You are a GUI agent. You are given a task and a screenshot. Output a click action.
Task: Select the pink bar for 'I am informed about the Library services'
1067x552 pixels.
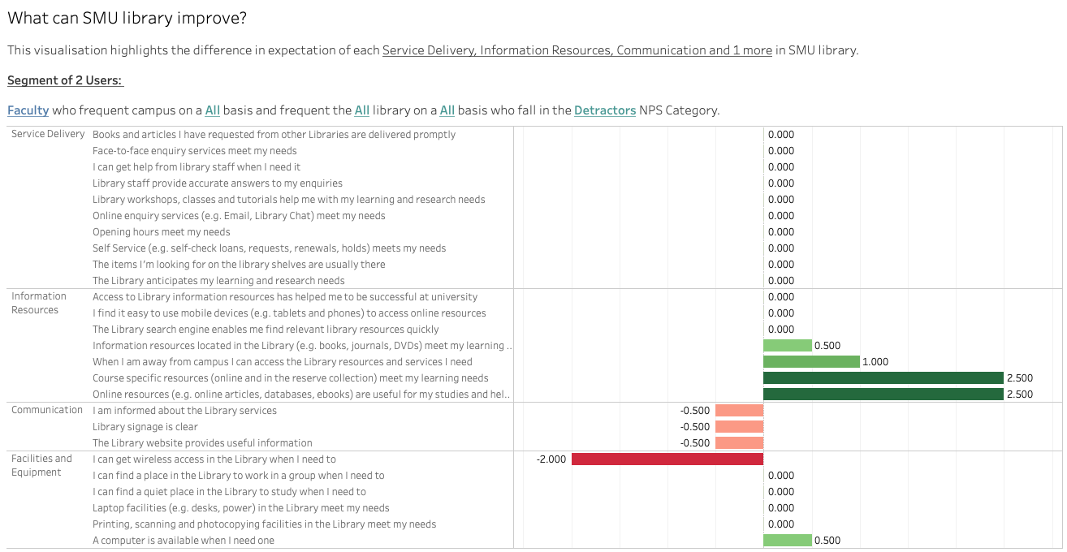[740, 411]
